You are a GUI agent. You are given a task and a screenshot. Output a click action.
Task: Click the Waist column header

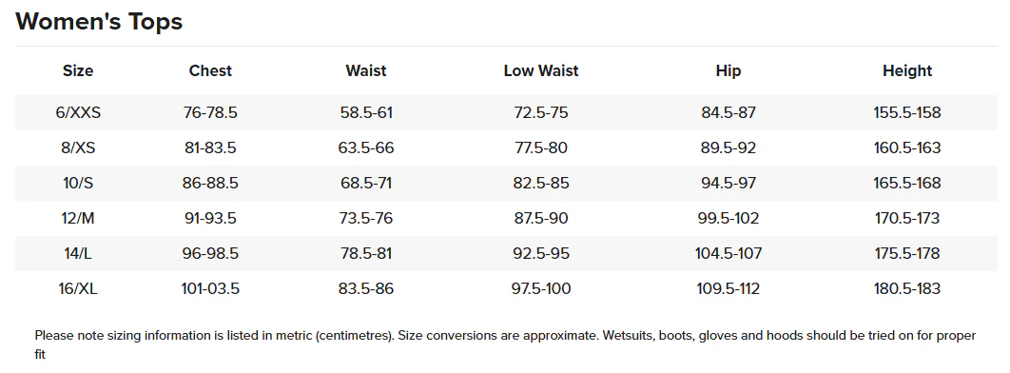point(366,70)
